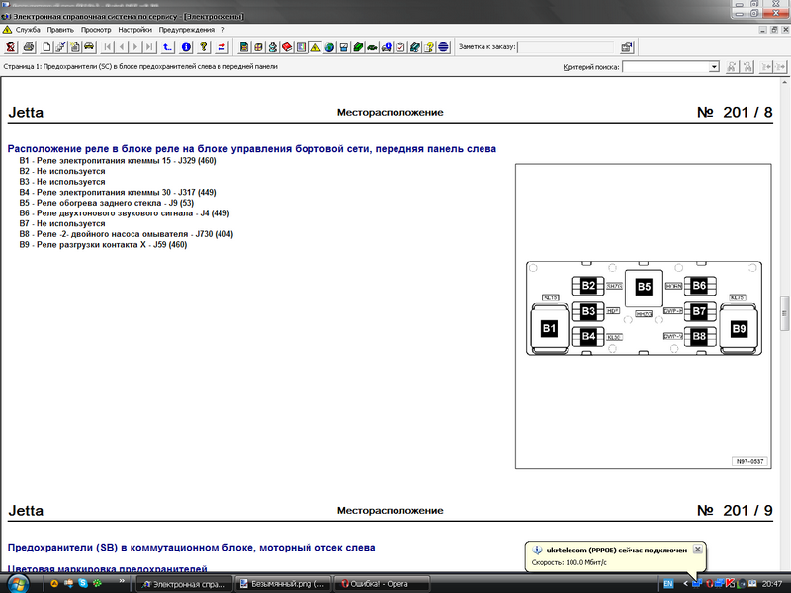791x593 pixels.
Task: Open the Настройки menu
Action: pyautogui.click(x=134, y=30)
